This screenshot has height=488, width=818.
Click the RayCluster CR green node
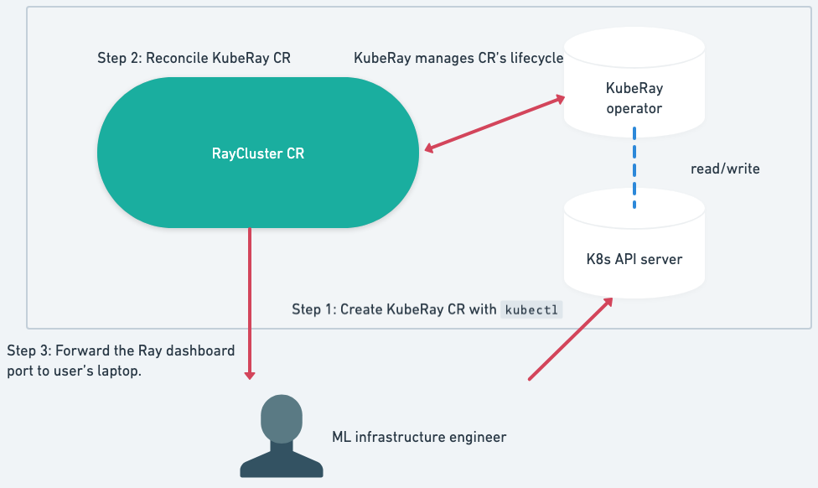click(x=257, y=153)
